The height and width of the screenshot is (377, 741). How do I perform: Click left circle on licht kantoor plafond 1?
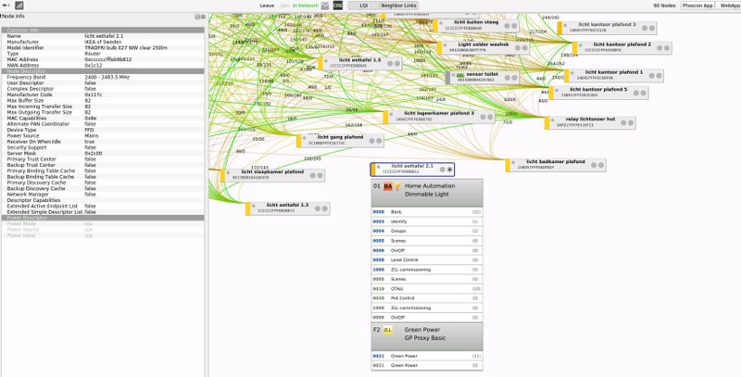[652, 75]
